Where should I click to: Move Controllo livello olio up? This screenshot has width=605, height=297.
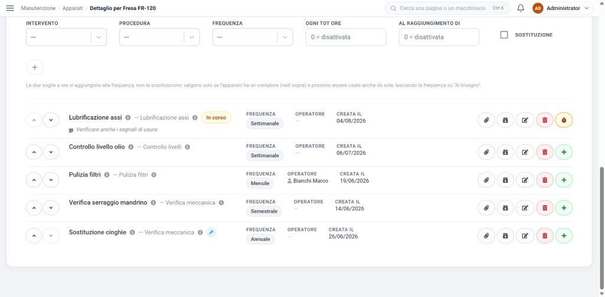tap(34, 153)
